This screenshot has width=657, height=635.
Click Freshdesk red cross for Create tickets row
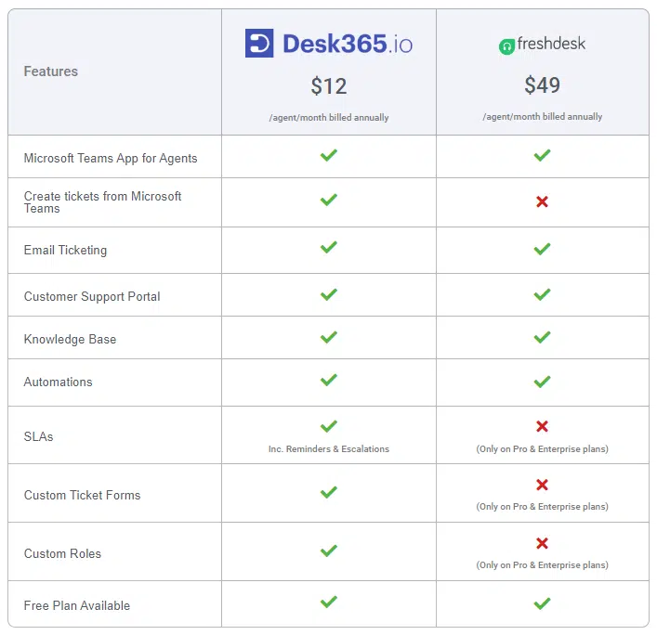(542, 201)
